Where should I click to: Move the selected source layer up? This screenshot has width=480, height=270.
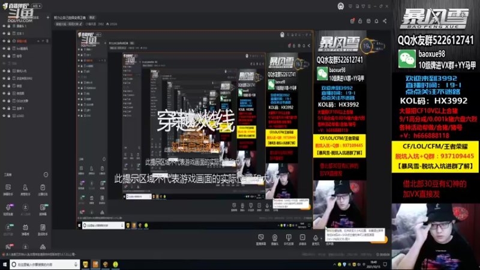click(38, 41)
